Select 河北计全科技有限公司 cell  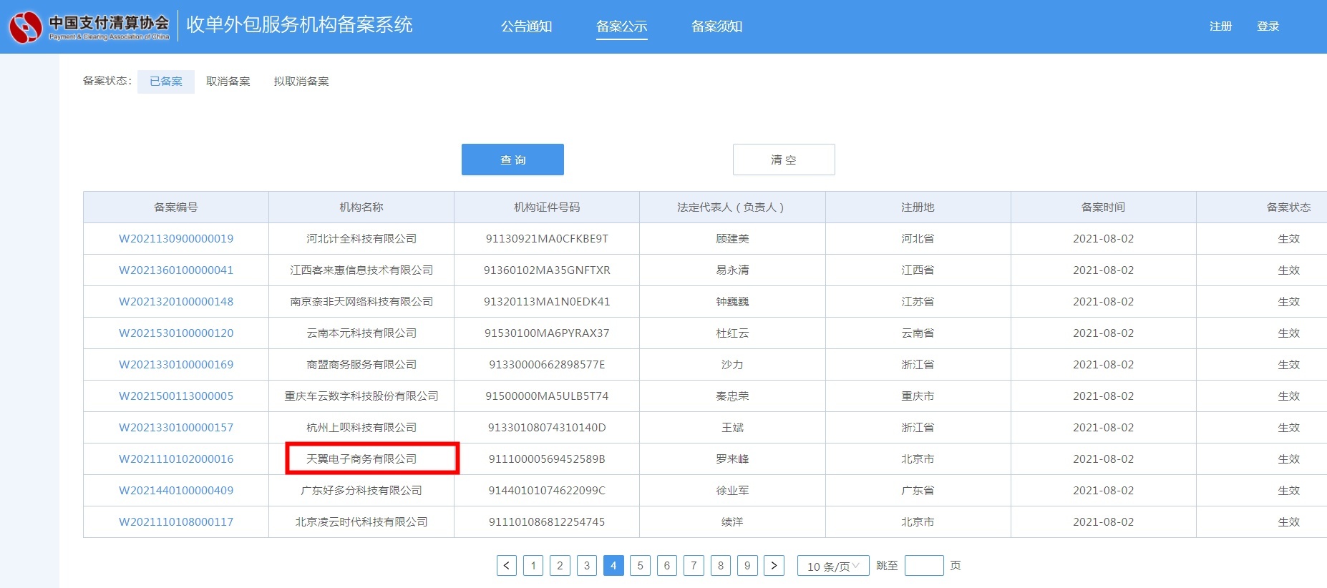[361, 239]
